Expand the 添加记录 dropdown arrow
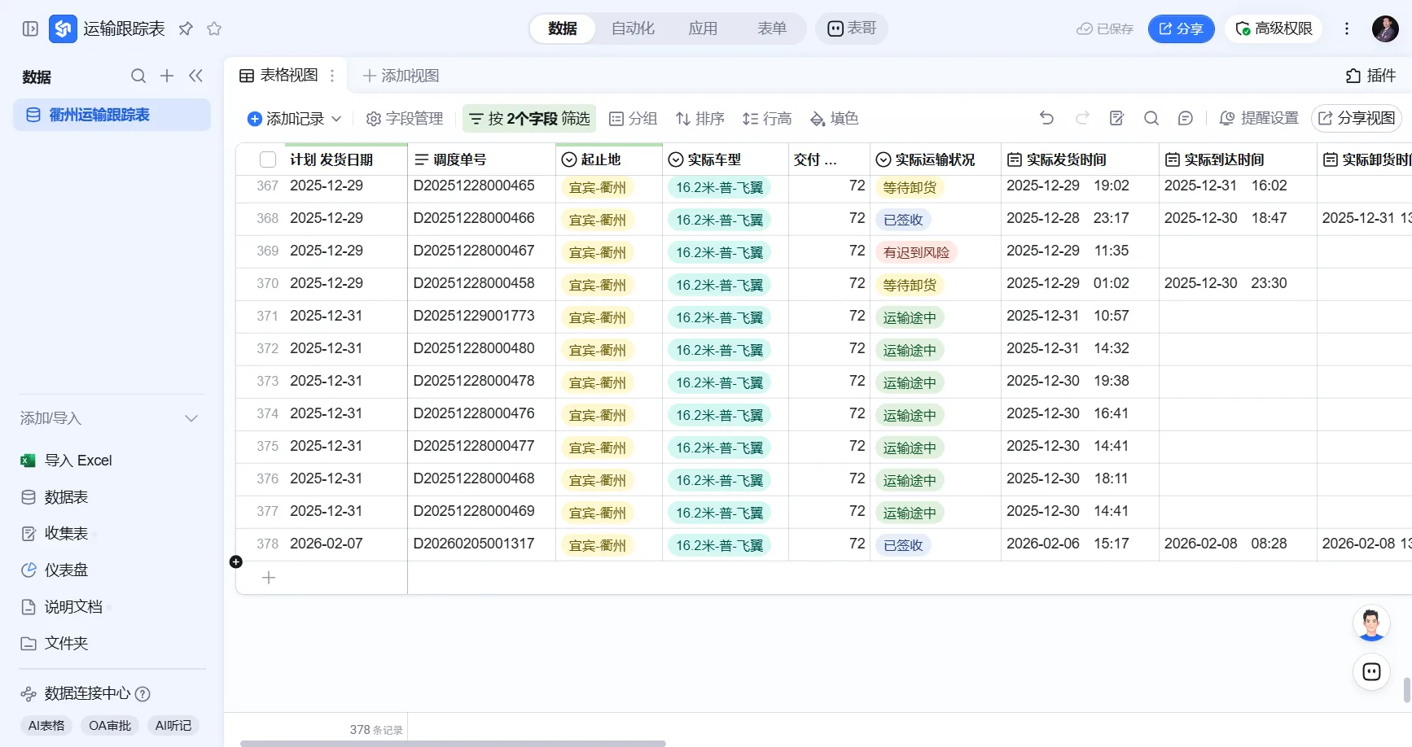 pos(336,119)
